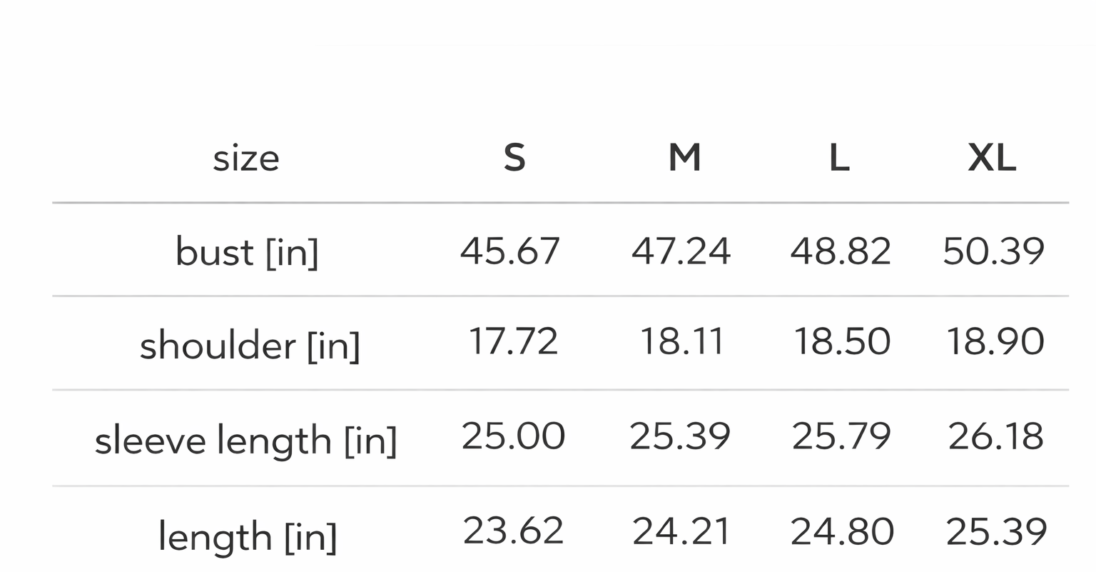
Task: Click length value 23.62 for size S
Action: tap(513, 531)
